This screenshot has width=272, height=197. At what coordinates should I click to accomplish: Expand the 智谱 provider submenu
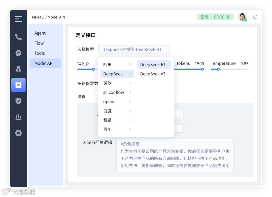coord(117,120)
